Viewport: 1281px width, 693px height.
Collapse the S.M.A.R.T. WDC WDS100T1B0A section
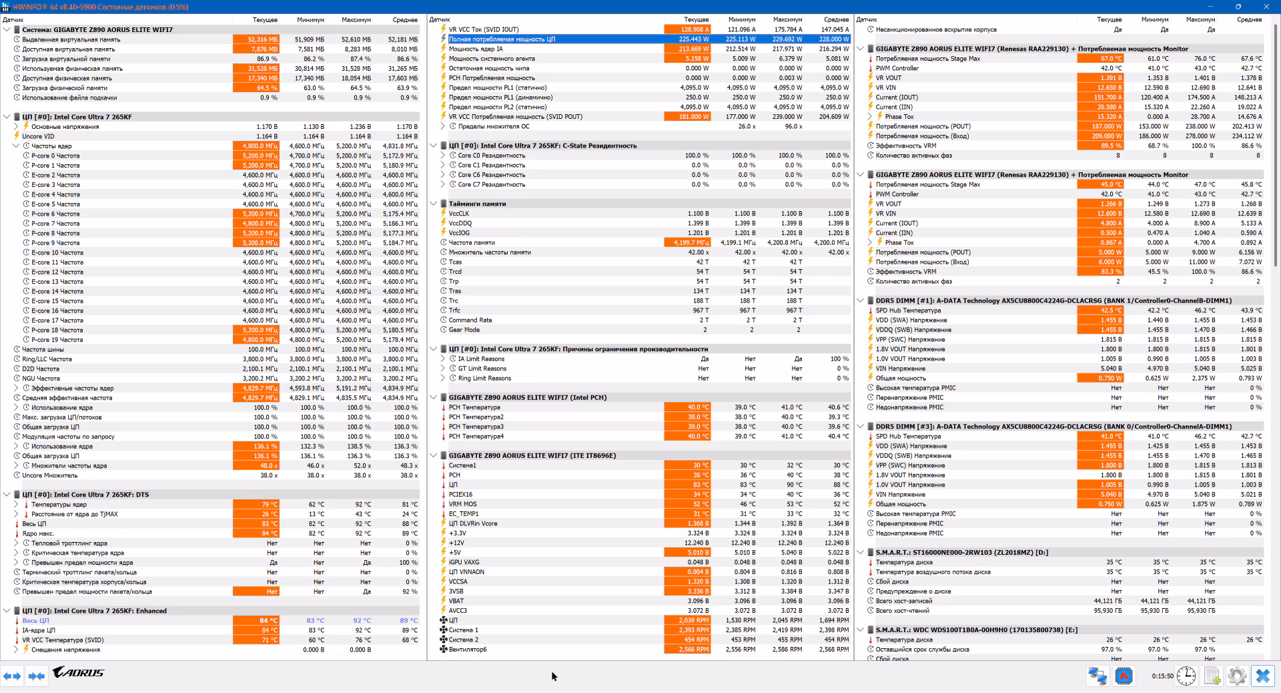(x=861, y=630)
